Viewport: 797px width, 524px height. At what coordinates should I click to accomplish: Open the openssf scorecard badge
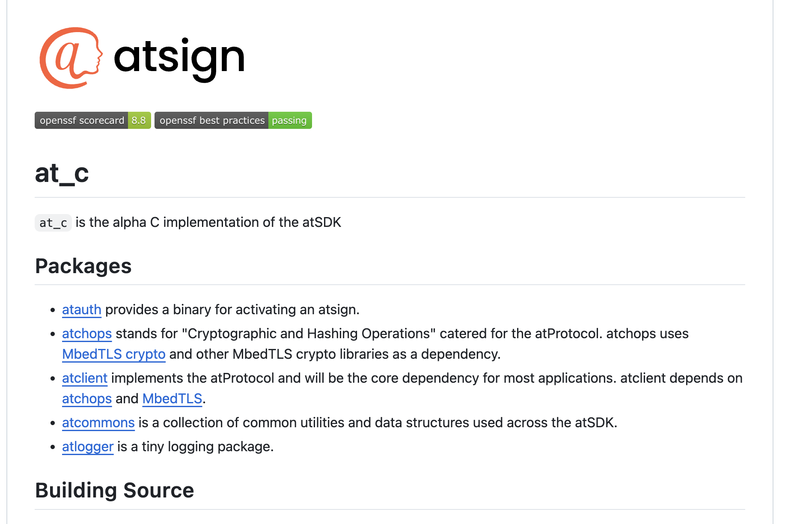click(x=92, y=120)
